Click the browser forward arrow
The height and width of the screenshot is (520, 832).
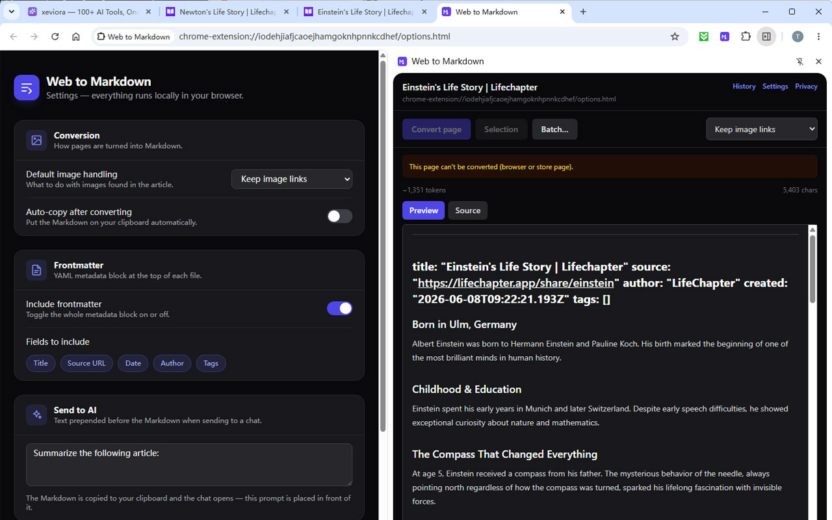[x=34, y=36]
